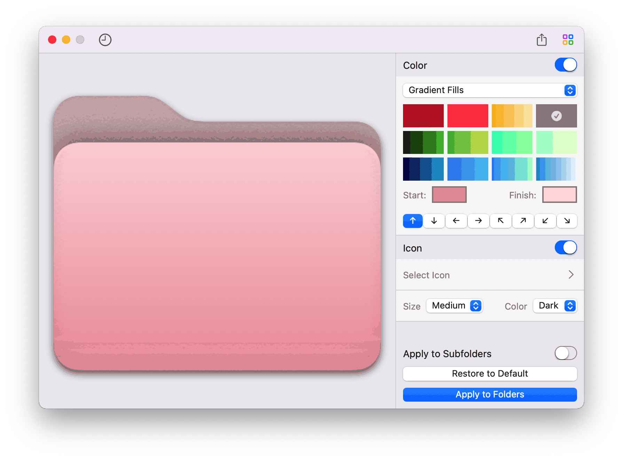Expand the Select Icon row

490,275
